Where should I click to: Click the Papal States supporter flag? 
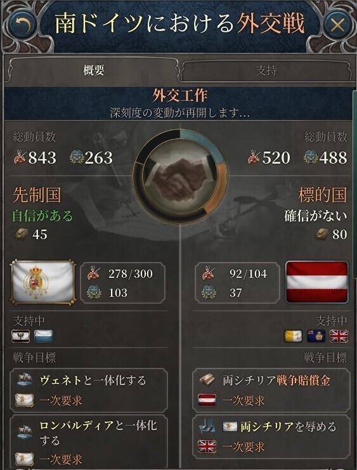pyautogui.click(x=293, y=336)
